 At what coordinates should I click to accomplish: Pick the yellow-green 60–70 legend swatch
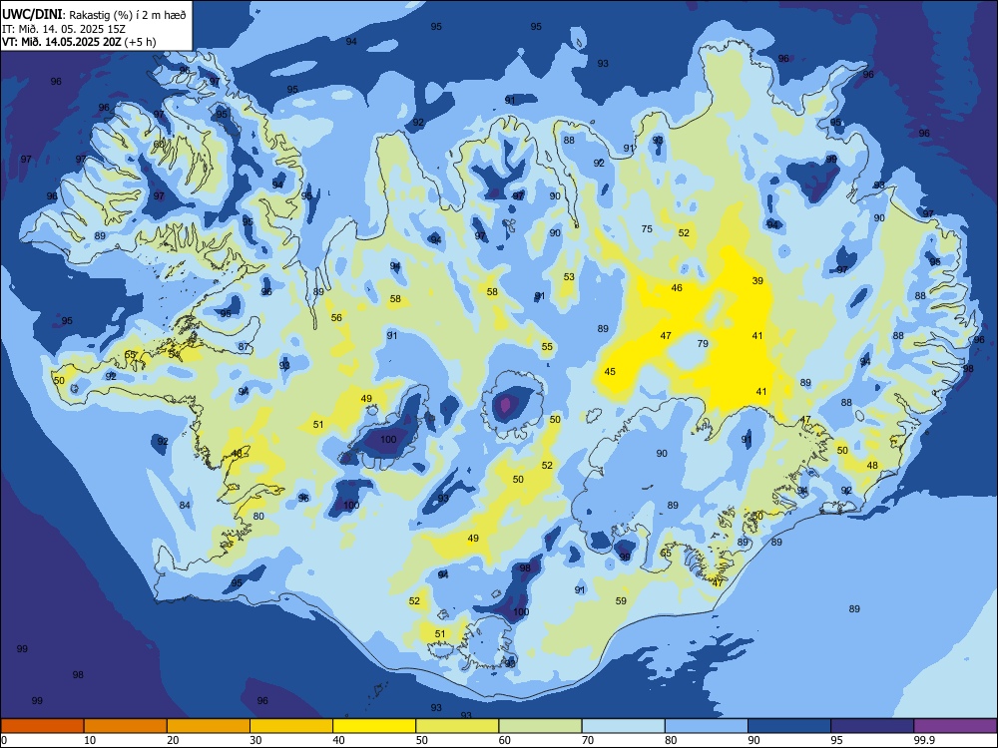pyautogui.click(x=540, y=726)
